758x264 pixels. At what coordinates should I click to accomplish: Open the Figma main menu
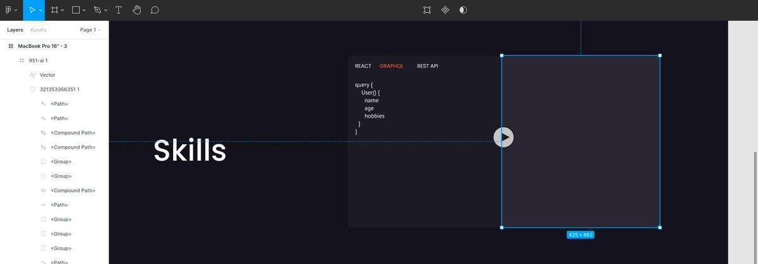pos(8,10)
